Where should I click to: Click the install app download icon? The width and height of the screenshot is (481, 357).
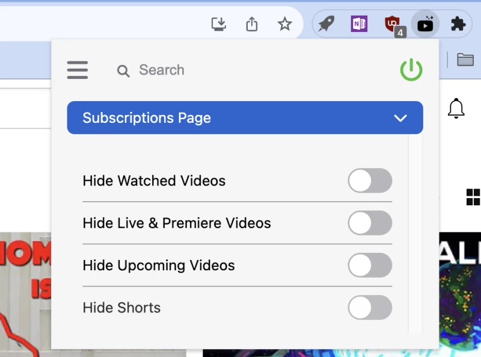click(219, 24)
